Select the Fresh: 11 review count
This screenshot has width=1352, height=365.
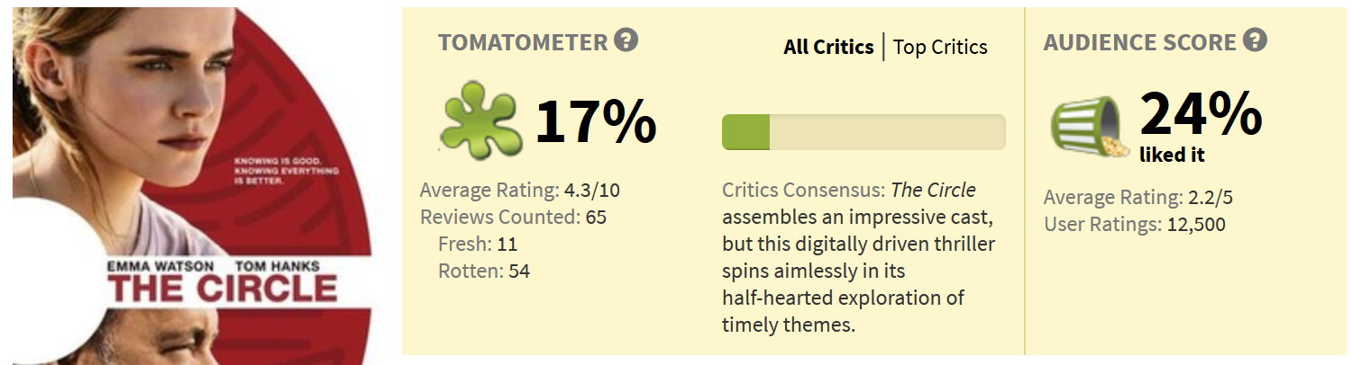coord(478,244)
